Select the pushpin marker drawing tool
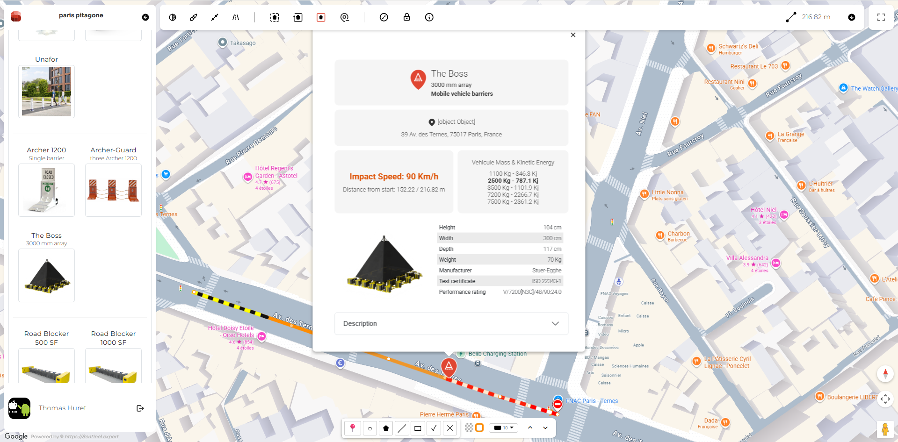The height and width of the screenshot is (442, 898). [x=353, y=428]
